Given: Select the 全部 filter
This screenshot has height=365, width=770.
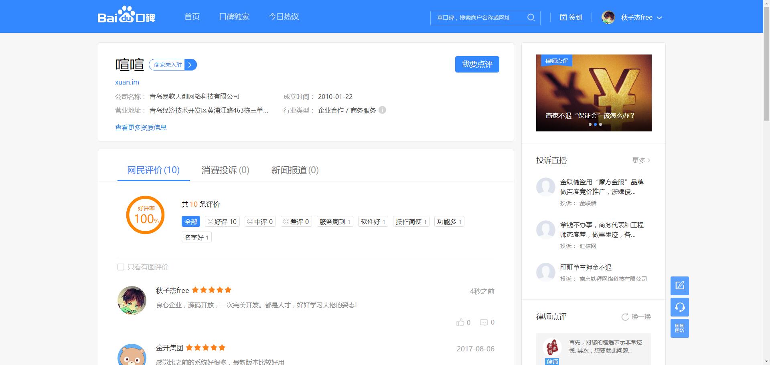Looking at the screenshot, I should click(x=191, y=222).
